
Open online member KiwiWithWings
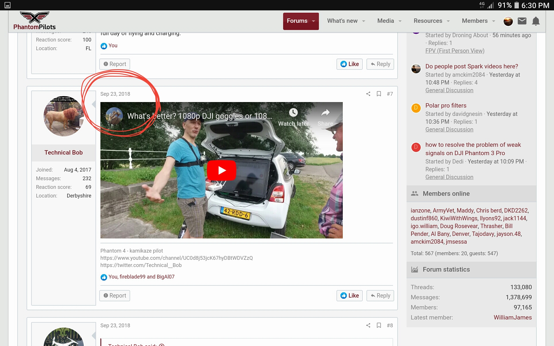(x=458, y=218)
